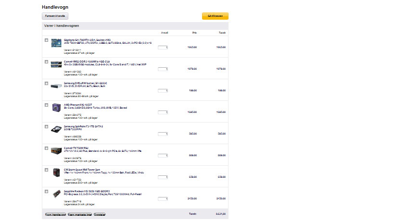The image size is (394, 221).
Task: Open the Samsung DVD±RW burner product link
Action: coord(86,83)
